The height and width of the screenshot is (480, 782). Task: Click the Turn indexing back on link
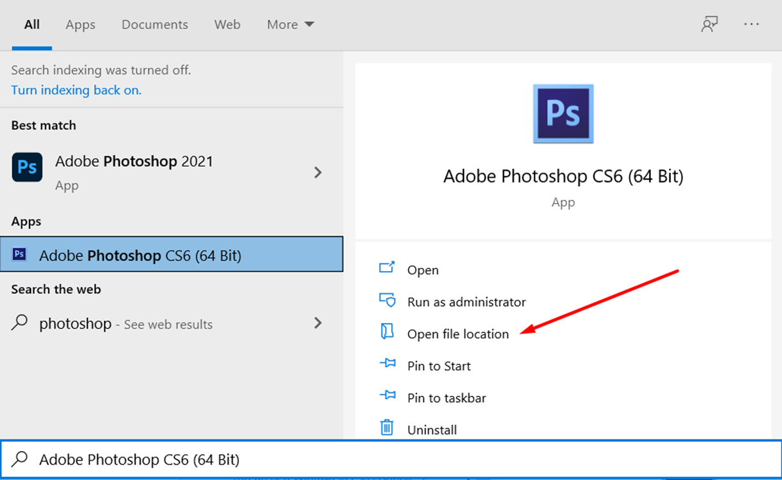tap(76, 90)
